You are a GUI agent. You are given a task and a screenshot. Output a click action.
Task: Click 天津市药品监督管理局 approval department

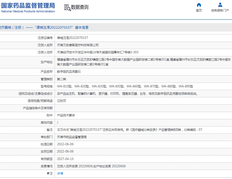coord(72,137)
